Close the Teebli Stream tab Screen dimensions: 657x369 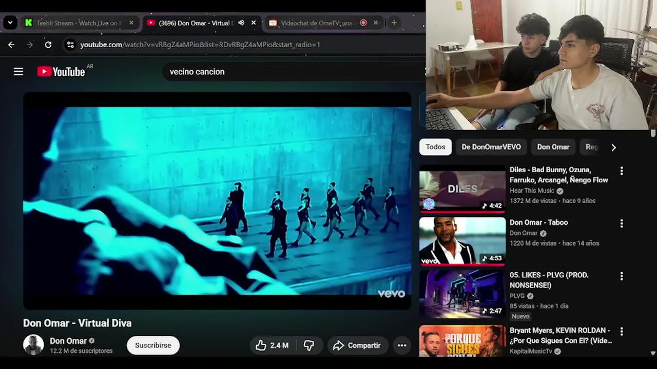pyautogui.click(x=131, y=23)
